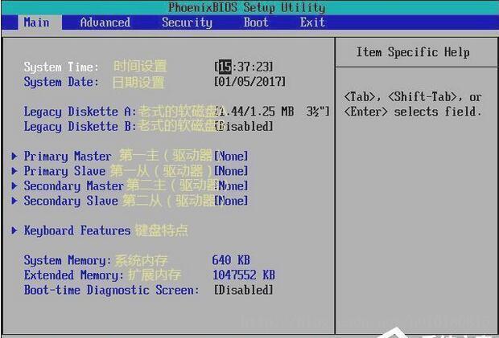
Task: Go to the Boot tab
Action: (x=256, y=22)
